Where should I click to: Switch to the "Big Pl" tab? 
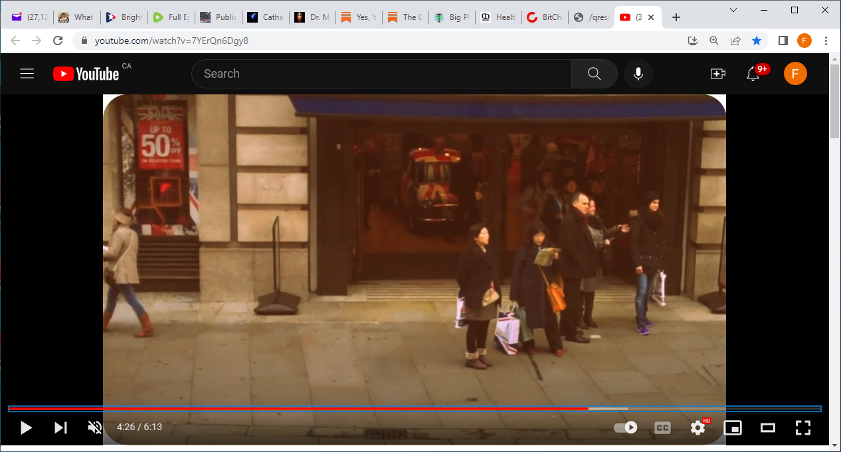pyautogui.click(x=452, y=17)
